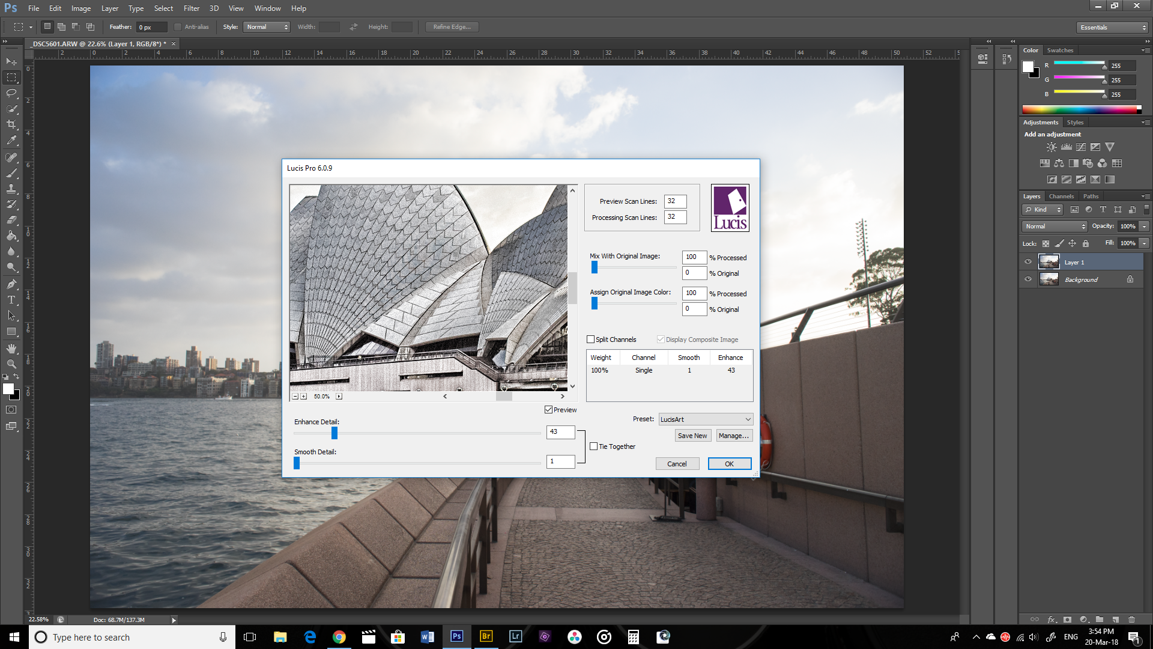
Task: Enable Tie Together checkbox
Action: pyautogui.click(x=594, y=446)
